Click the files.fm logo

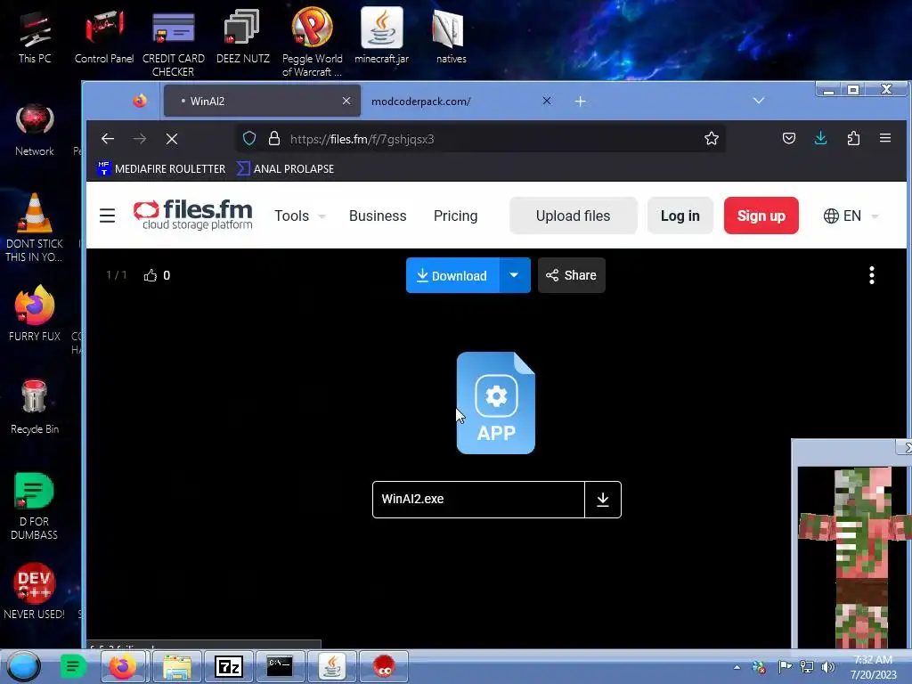click(x=193, y=216)
